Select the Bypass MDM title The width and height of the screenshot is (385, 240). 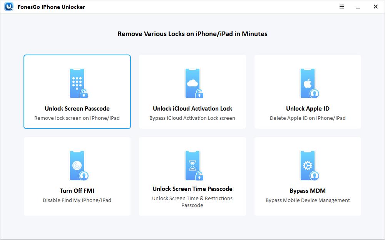(308, 191)
